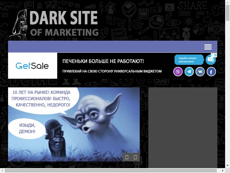230x173 pixels.
Task: Click the vertical scrollbar up arrow
Action: coord(227,2)
